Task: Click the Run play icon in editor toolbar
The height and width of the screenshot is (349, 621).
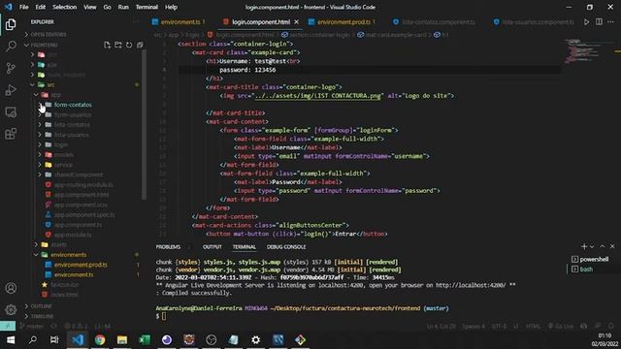Action: click(x=586, y=22)
